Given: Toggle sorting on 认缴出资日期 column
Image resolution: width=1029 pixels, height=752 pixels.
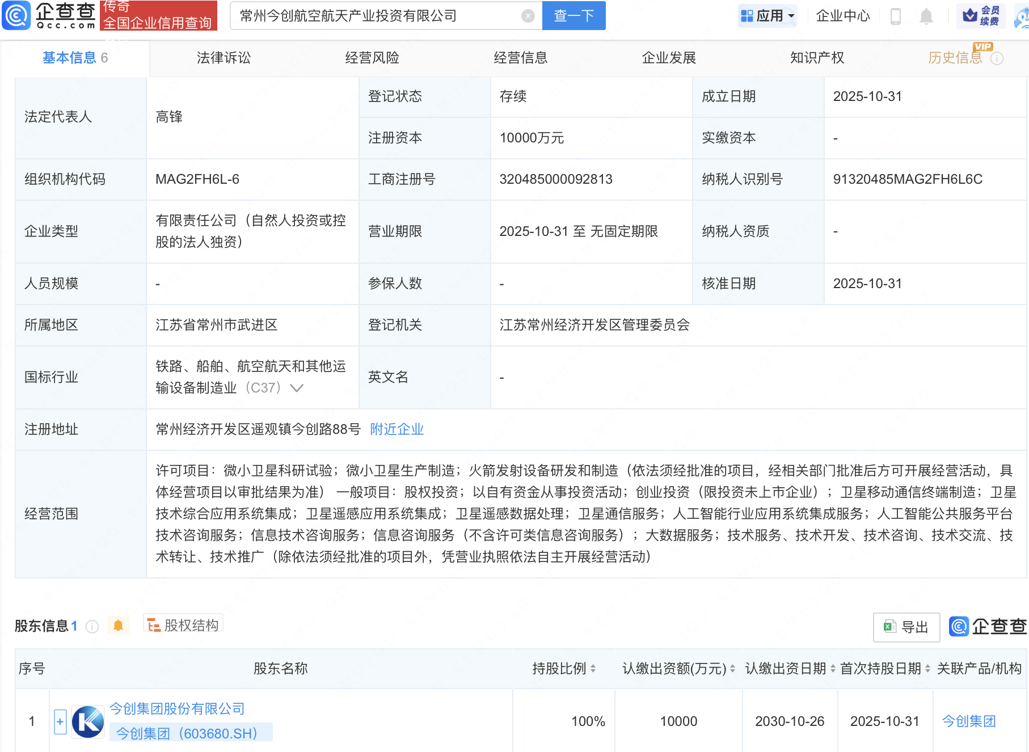Looking at the screenshot, I should (x=833, y=669).
